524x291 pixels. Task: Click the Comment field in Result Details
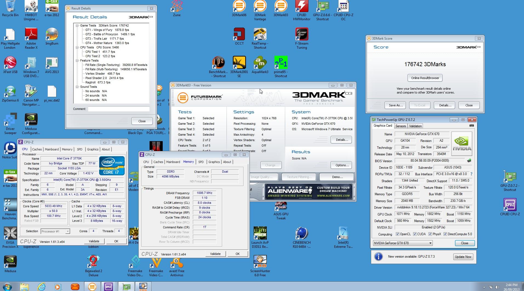click(119, 109)
